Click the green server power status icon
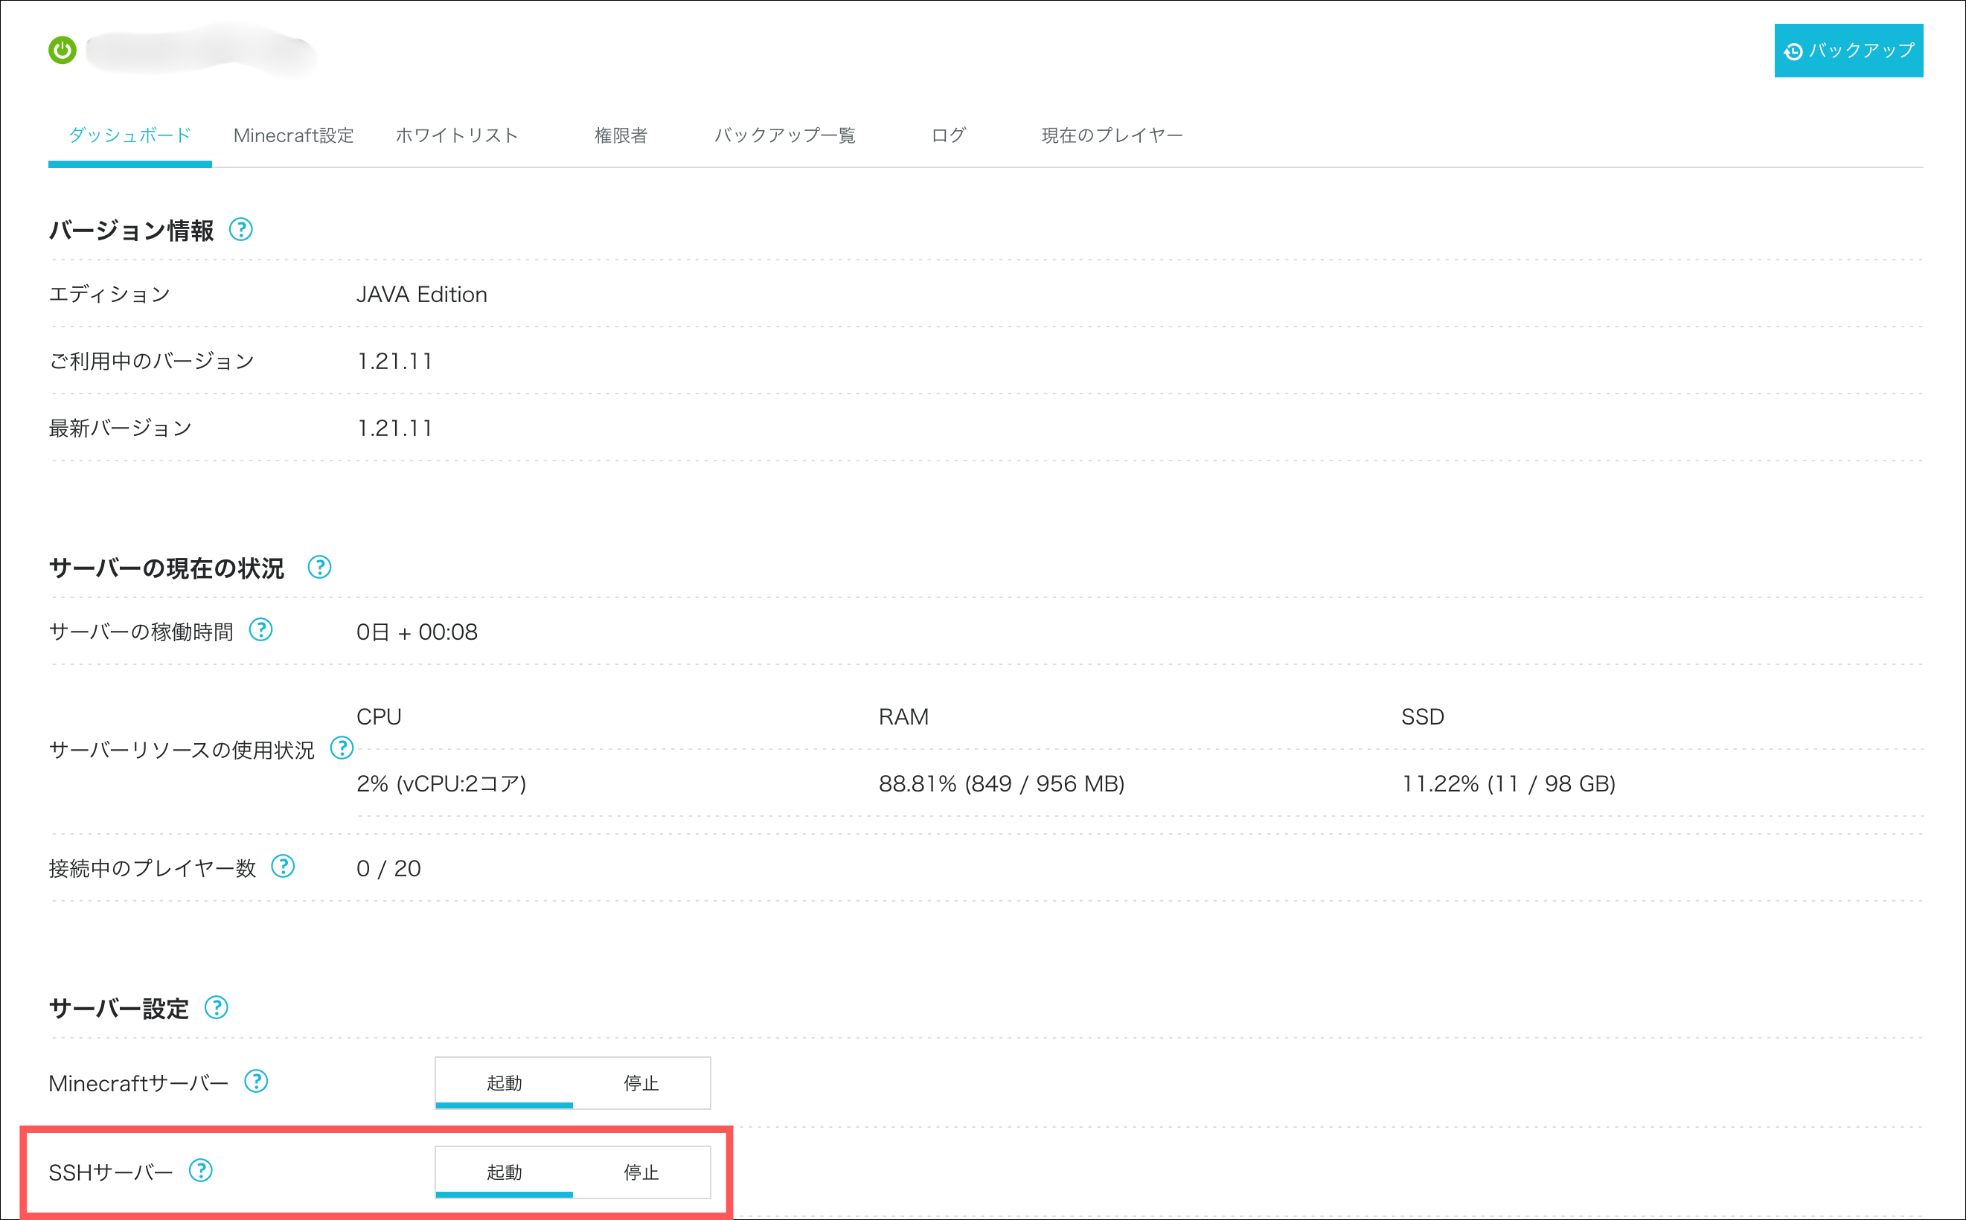 pyautogui.click(x=63, y=50)
